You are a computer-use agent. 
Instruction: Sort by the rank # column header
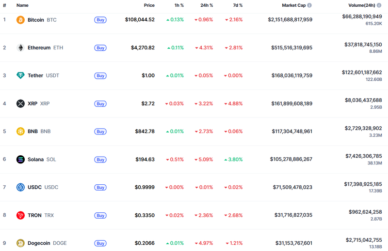click(x=4, y=5)
